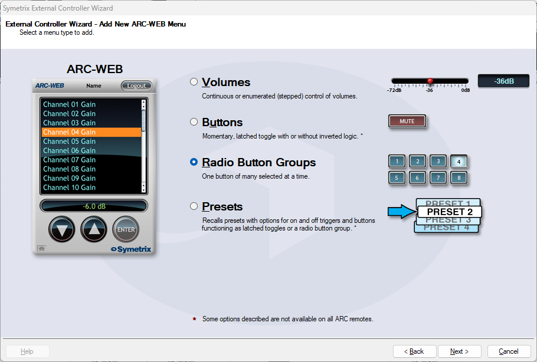Select the Radio Button Groups option

click(x=194, y=162)
